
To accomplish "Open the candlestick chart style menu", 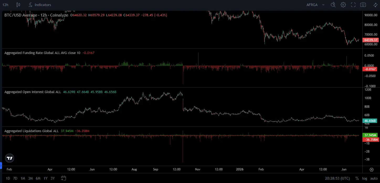I will click(x=18, y=5).
